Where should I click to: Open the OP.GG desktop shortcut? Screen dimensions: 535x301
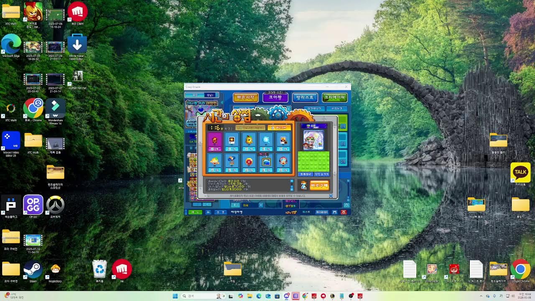[33, 207]
